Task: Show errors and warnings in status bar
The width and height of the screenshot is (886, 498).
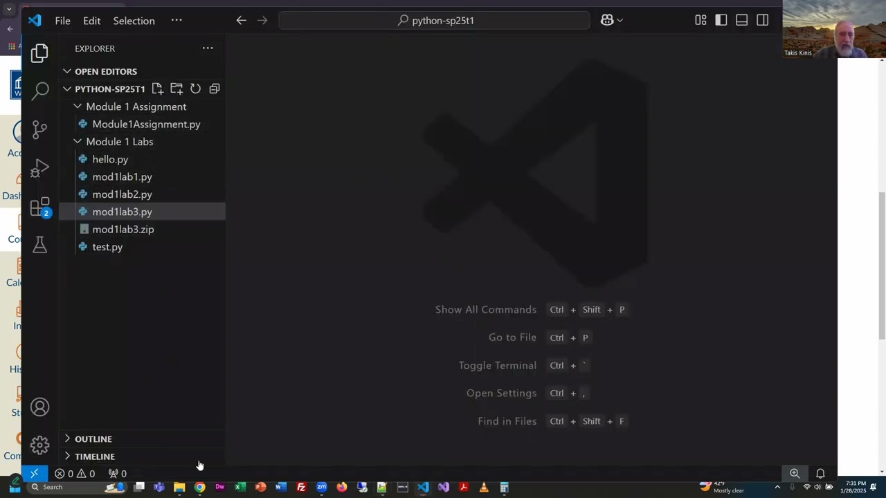Action: [75, 474]
